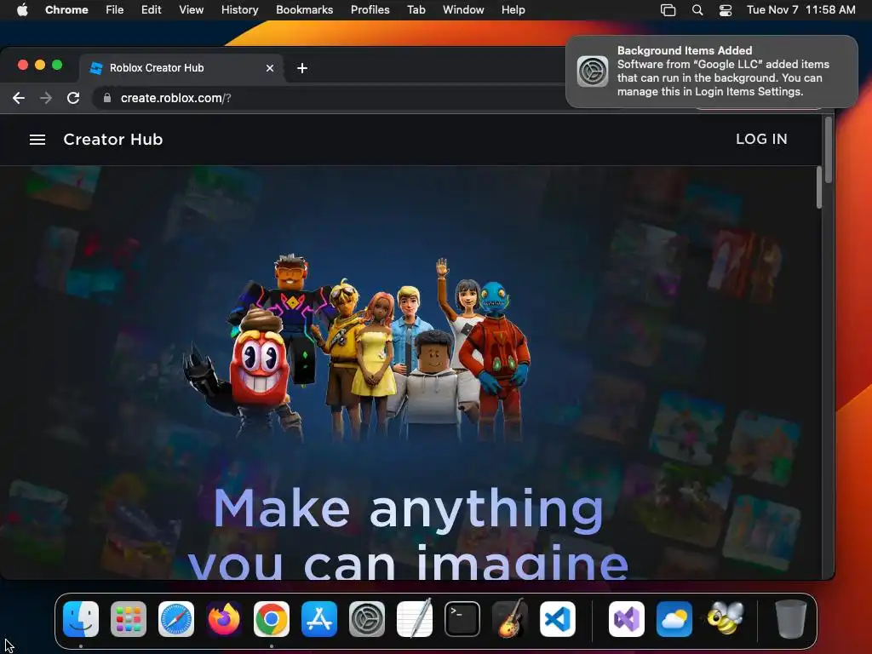
Task: Open the Edit menu
Action: 151,9
